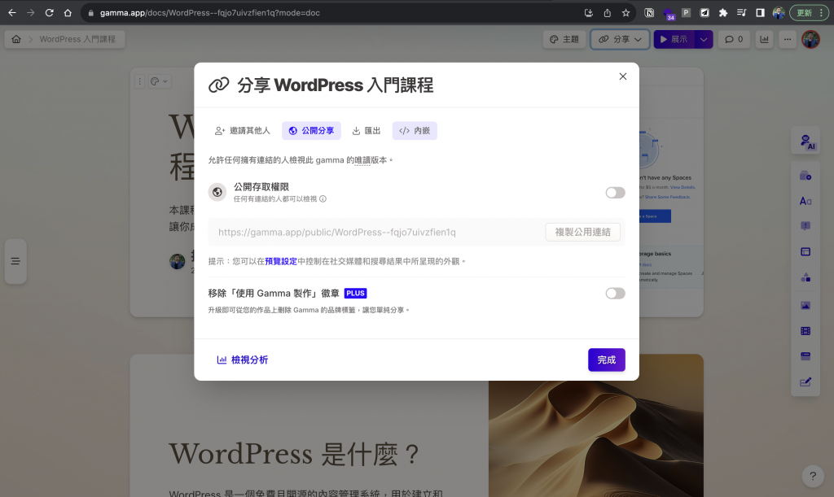Click the PLUS badge
The image size is (834, 497).
pos(355,293)
